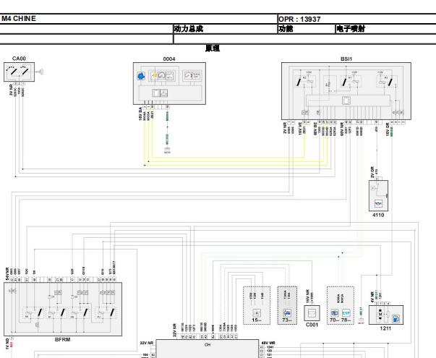The image size is (436, 358).
Task: Click the BFRM fuse box module
Action: click(63, 310)
